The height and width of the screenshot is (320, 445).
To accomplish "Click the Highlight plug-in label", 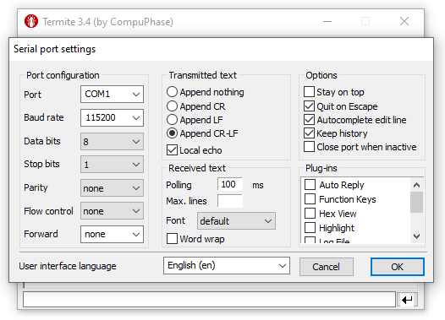I will [337, 228].
